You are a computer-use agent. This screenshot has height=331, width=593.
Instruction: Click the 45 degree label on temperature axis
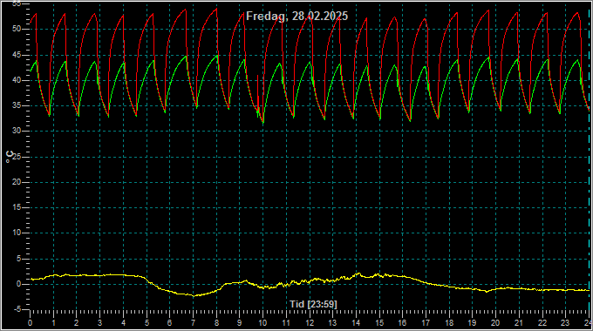click(17, 55)
